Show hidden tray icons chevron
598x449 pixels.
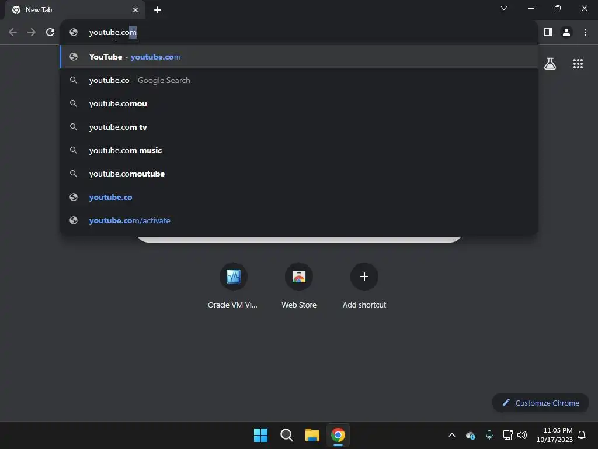point(452,435)
